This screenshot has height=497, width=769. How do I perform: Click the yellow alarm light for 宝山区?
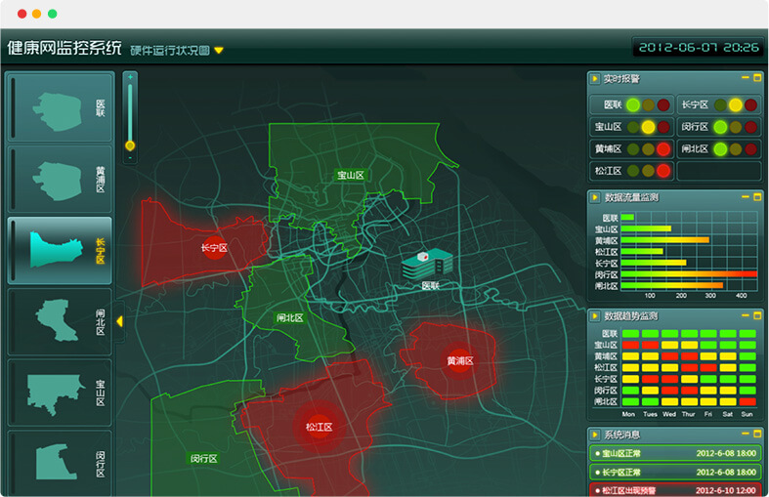648,127
